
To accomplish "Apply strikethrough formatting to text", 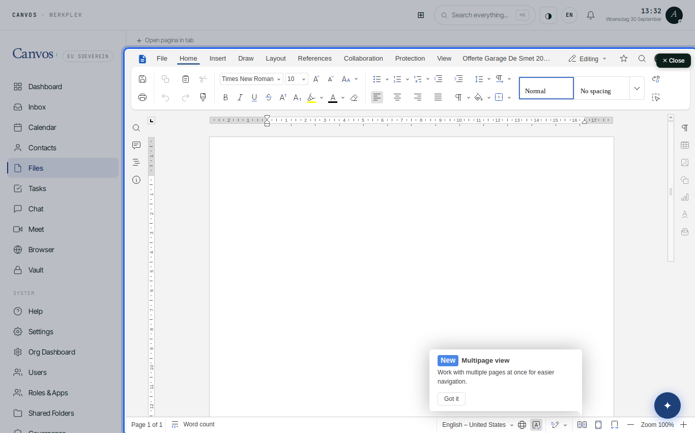I will click(269, 97).
